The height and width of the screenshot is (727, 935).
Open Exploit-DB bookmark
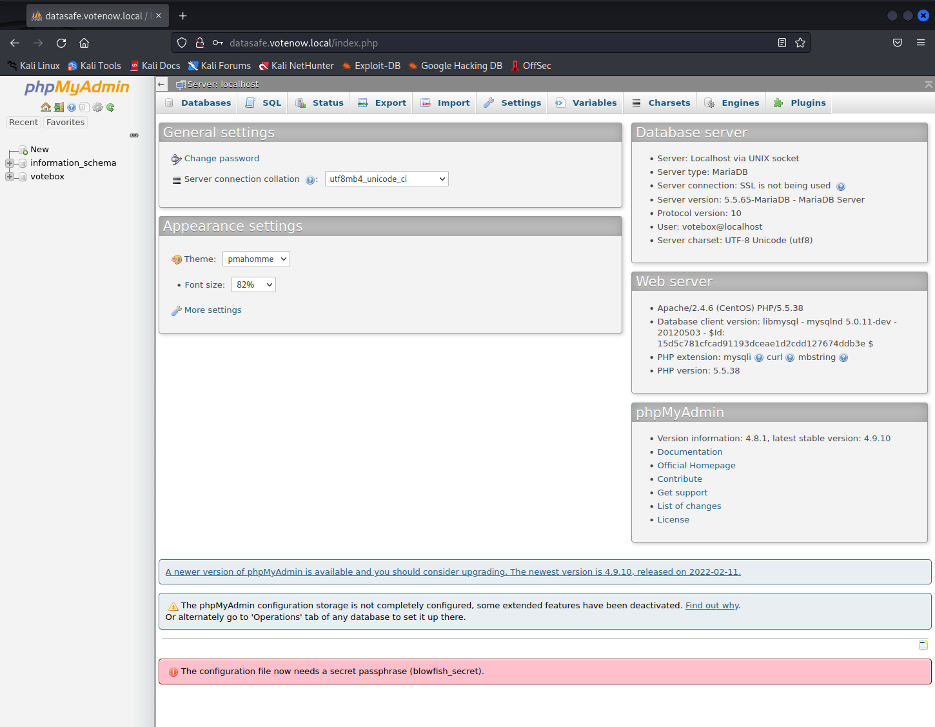click(371, 66)
